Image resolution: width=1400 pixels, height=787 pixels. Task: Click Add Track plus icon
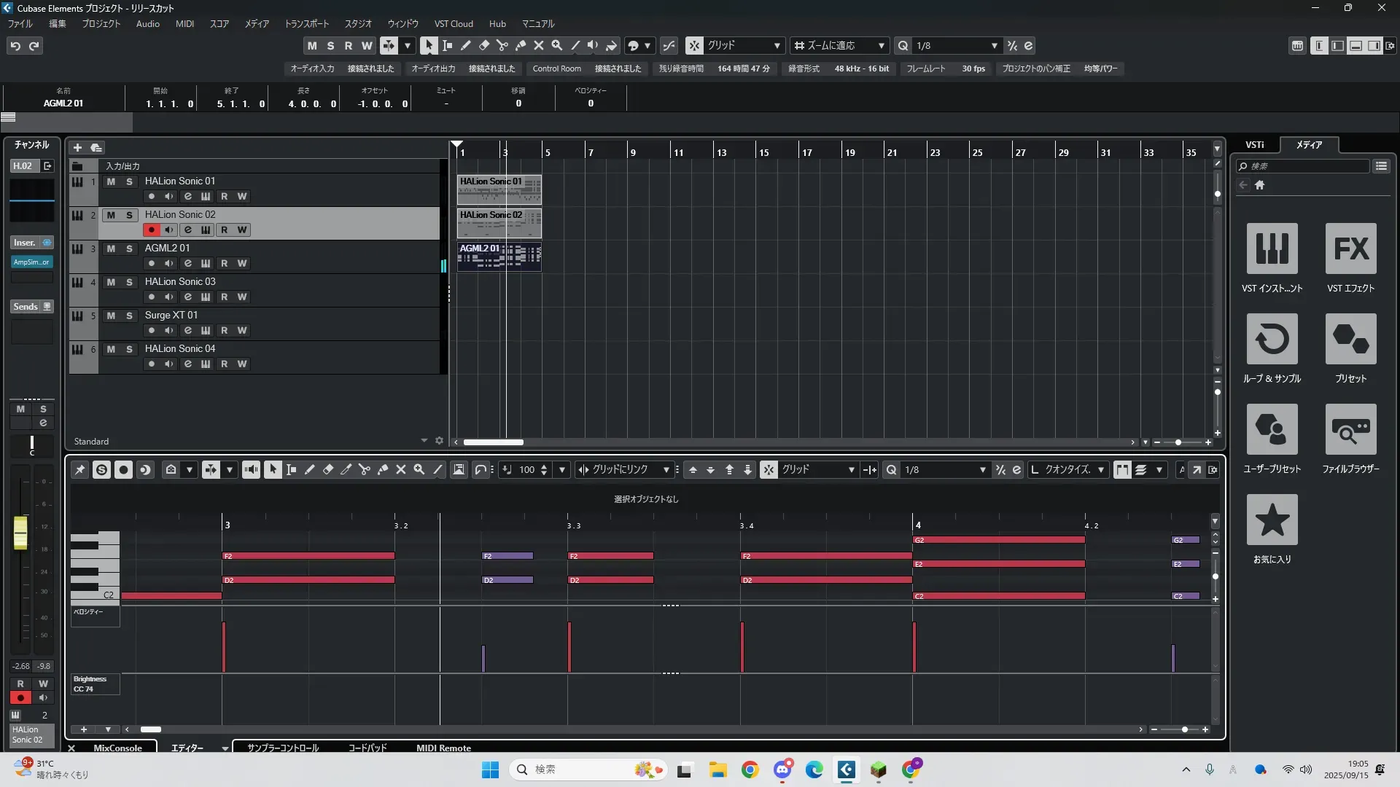tap(77, 148)
